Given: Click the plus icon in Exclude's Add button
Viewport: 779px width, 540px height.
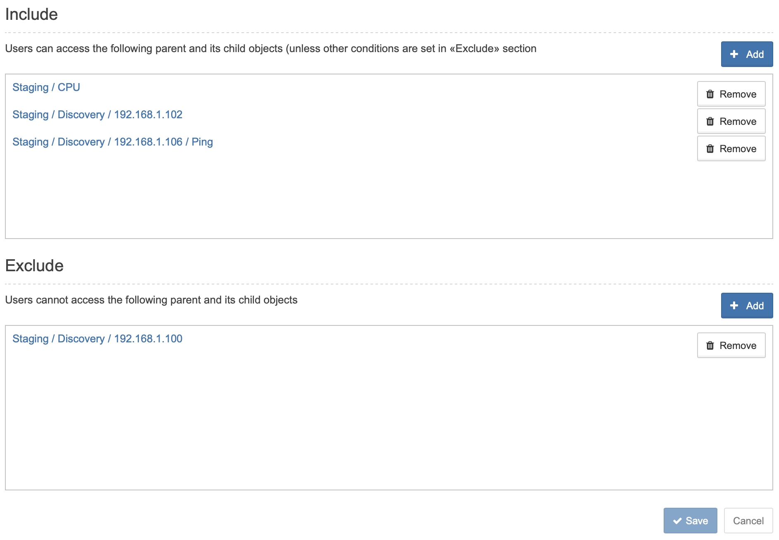Looking at the screenshot, I should coord(734,306).
